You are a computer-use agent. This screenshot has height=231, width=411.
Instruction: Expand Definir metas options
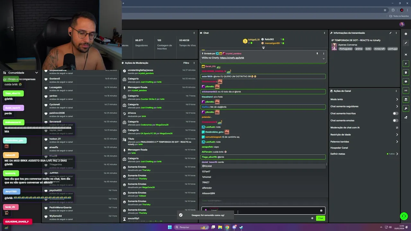tap(397, 154)
